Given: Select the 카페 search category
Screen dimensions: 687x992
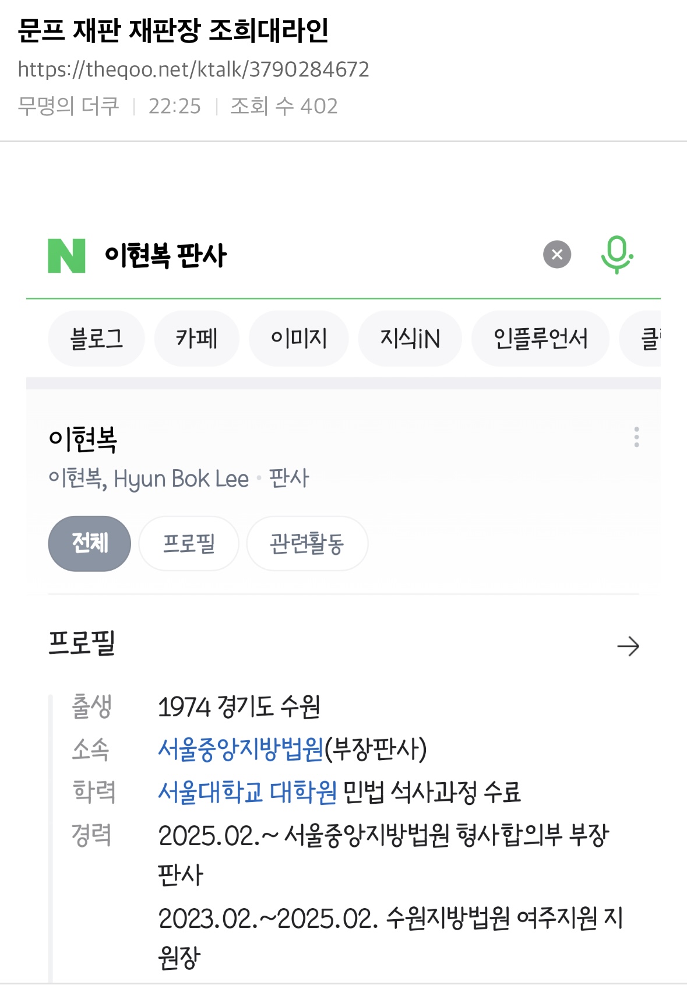Looking at the screenshot, I should (x=196, y=339).
